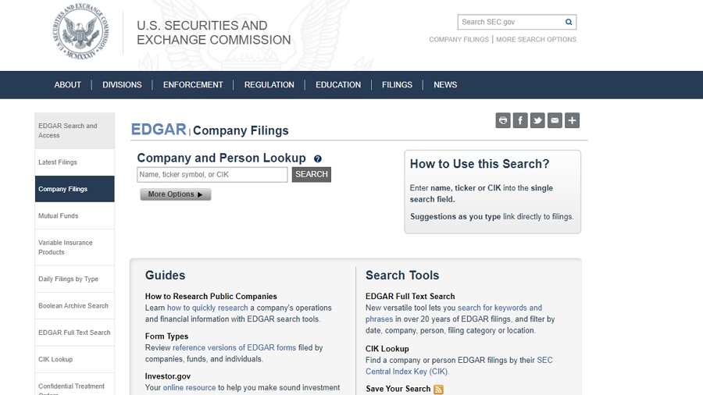
Task: Open the DIVISIONS menu
Action: pos(122,84)
